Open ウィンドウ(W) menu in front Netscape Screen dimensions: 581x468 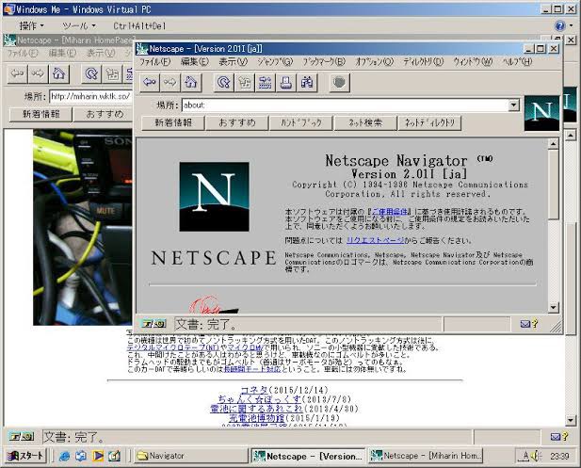[473, 61]
